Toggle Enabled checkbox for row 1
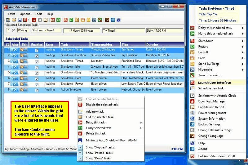 tap(37, 50)
